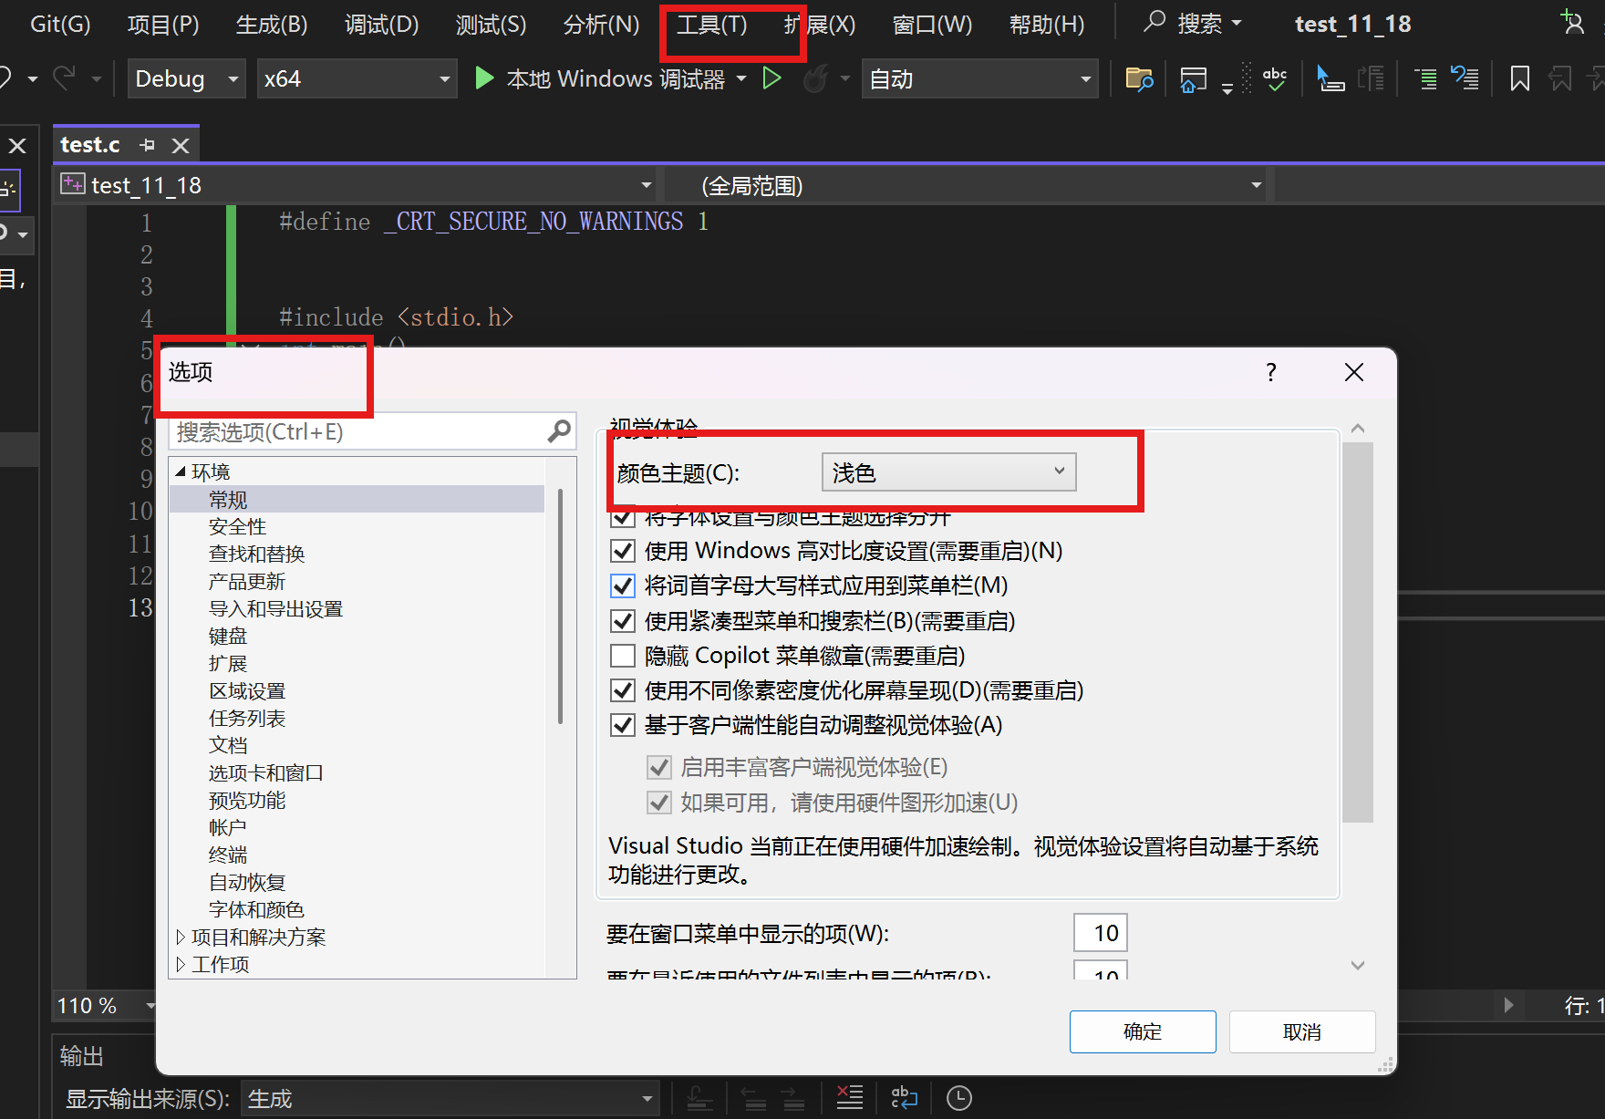Screen dimensions: 1605x1119
Task: Click the window home view toolbar icon
Action: coord(1193,79)
